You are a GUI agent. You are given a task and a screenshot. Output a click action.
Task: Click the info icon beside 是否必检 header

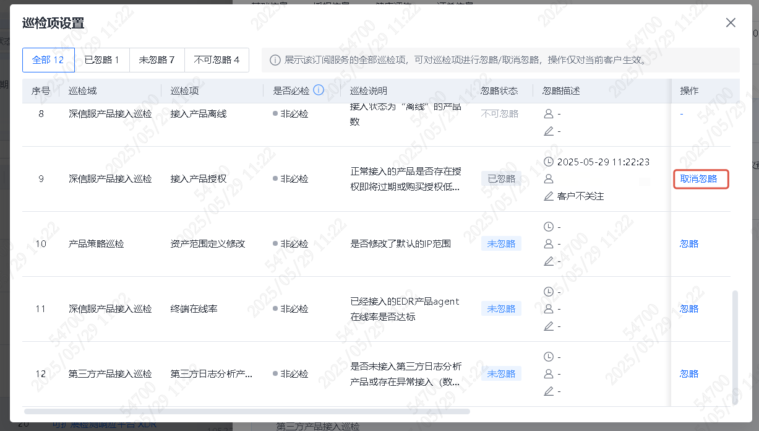[x=319, y=90]
